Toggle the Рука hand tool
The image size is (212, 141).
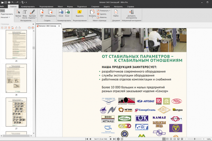pyautogui.click(x=2, y=11)
